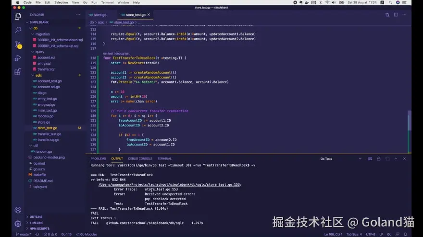Expand the OUTLINE section
This screenshot has height=237, width=423.
(36, 217)
